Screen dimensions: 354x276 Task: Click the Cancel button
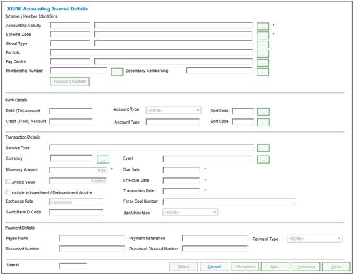pos(214,267)
